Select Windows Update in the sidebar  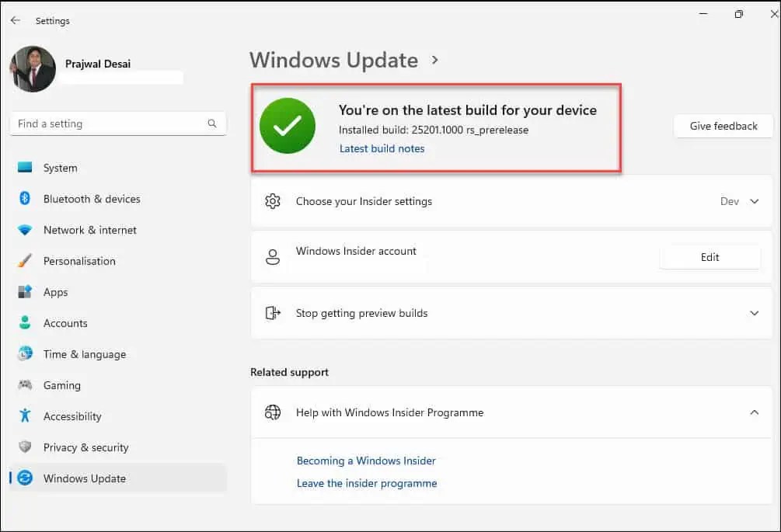[x=118, y=478]
